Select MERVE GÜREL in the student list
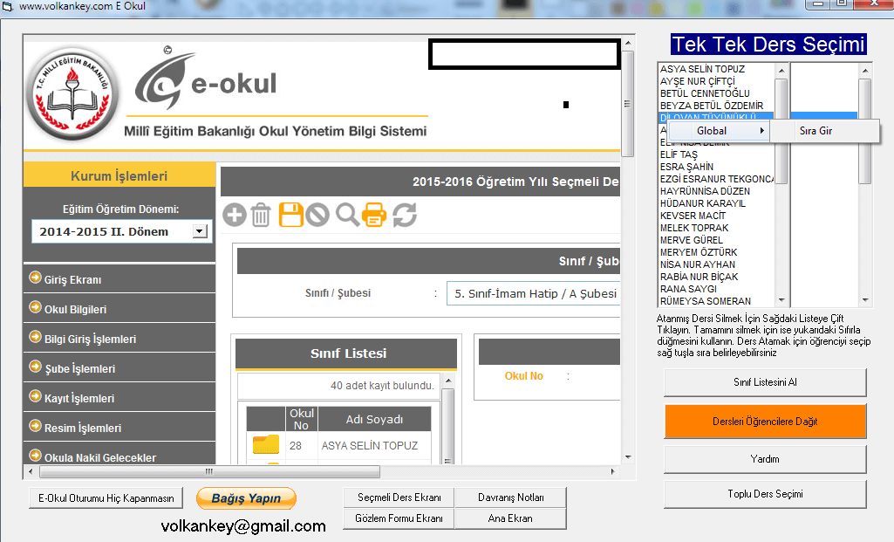The image size is (894, 542). coord(691,240)
